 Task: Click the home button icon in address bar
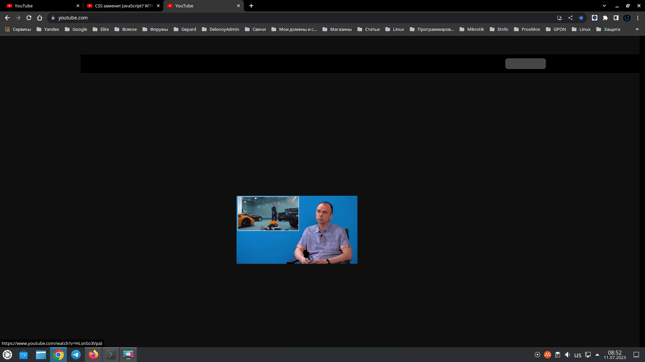[x=39, y=18]
